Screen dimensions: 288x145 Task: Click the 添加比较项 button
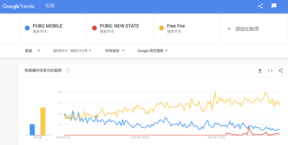(247, 29)
